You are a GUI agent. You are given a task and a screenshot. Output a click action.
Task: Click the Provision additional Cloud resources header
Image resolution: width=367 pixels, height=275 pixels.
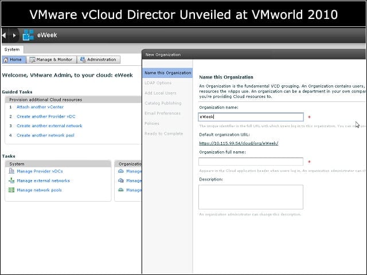(x=73, y=100)
